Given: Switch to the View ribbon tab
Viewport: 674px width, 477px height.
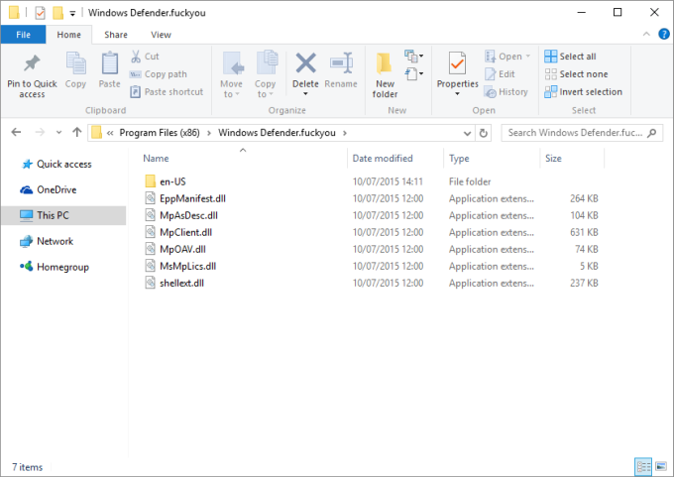Looking at the screenshot, I should 161,35.
